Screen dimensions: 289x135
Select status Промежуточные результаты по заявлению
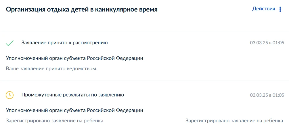pos(72,95)
